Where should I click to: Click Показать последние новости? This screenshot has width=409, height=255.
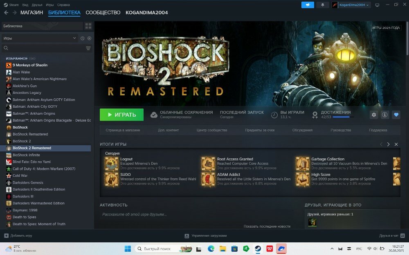pos(267,226)
